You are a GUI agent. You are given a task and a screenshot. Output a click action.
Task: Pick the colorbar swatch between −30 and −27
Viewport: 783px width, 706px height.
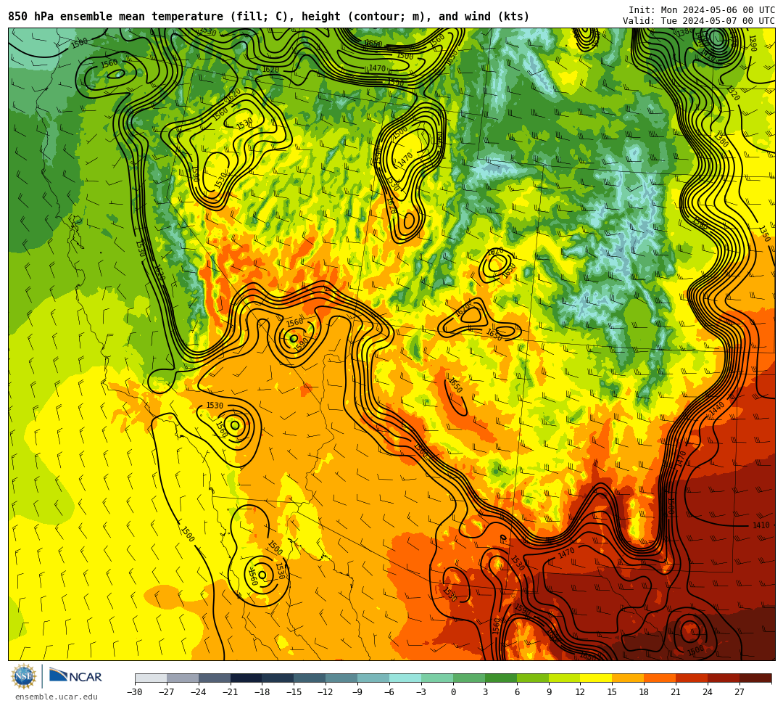pyautogui.click(x=151, y=678)
